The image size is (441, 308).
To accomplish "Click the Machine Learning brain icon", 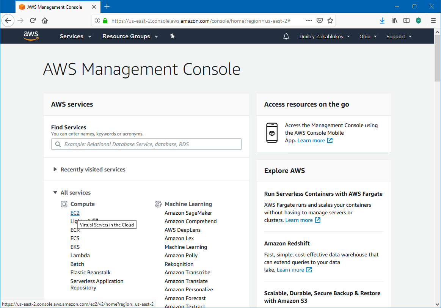I will (158, 204).
